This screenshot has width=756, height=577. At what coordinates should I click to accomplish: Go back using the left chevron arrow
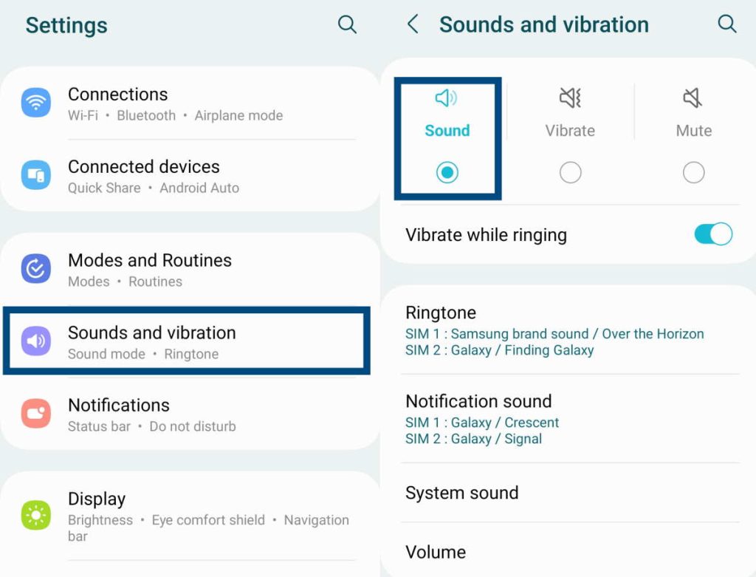tap(413, 24)
